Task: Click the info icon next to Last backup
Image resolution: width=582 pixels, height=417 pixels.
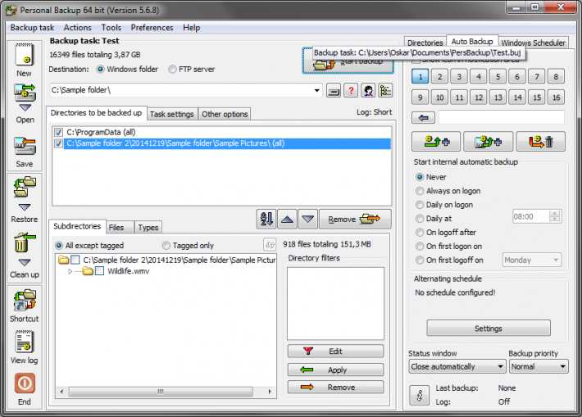Action: [x=420, y=395]
